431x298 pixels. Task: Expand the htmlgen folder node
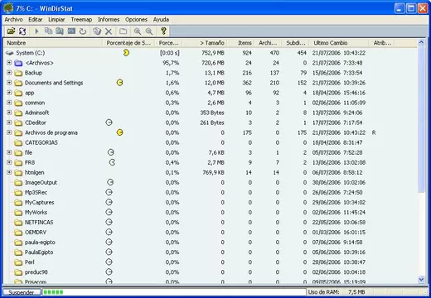[9, 172]
